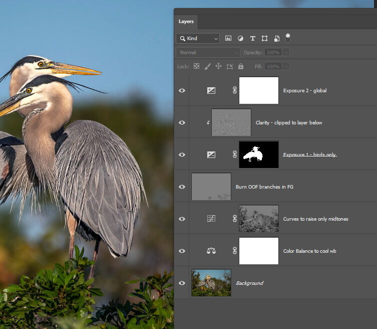
Task: Lock artboard nesting icon
Action: tap(230, 67)
